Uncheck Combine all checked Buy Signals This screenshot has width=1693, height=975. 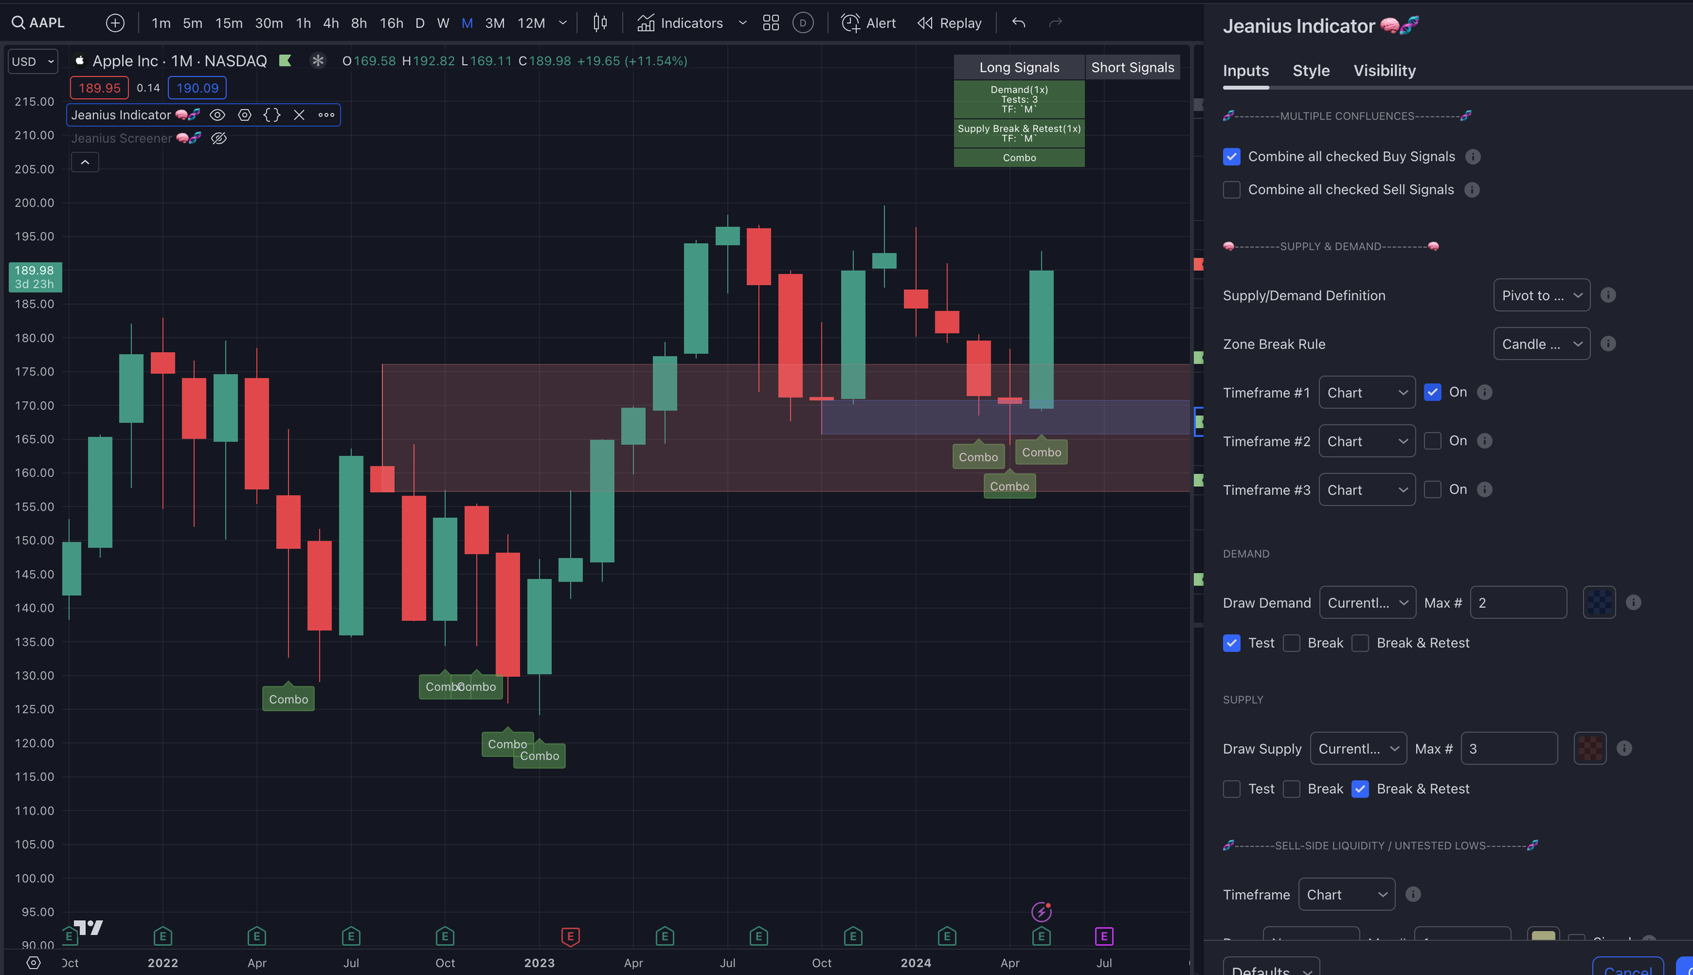(1232, 157)
